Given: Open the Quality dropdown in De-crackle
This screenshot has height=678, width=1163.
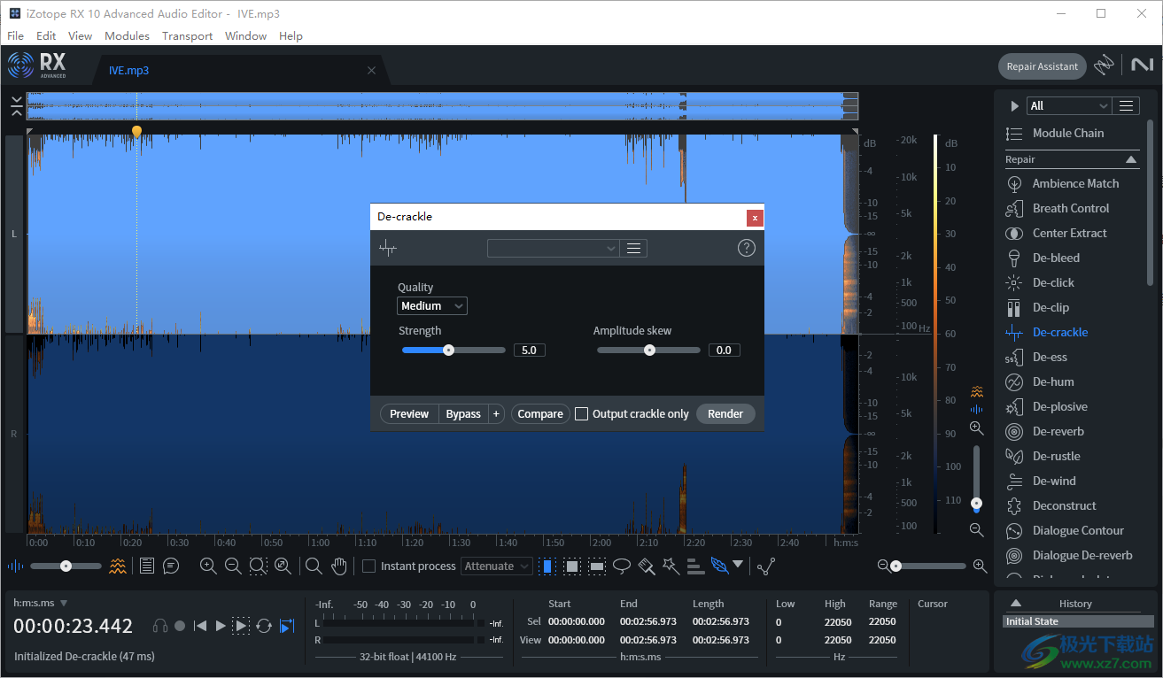Looking at the screenshot, I should click(x=432, y=305).
